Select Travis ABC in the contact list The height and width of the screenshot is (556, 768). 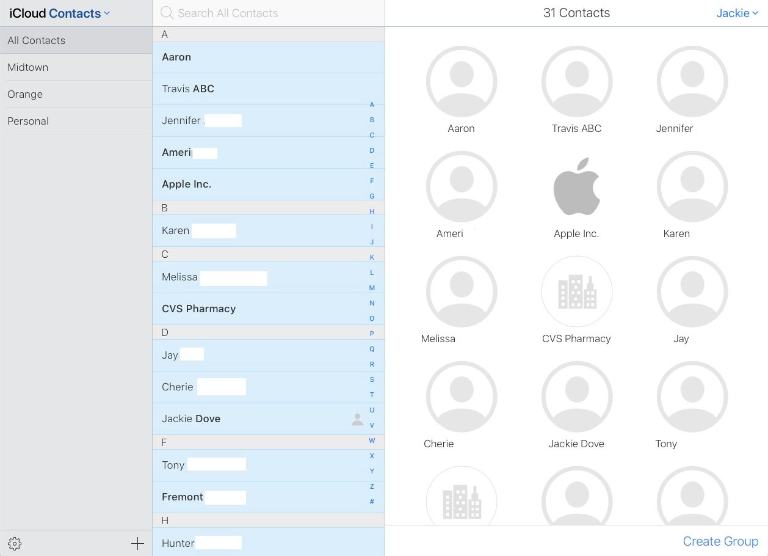point(269,89)
